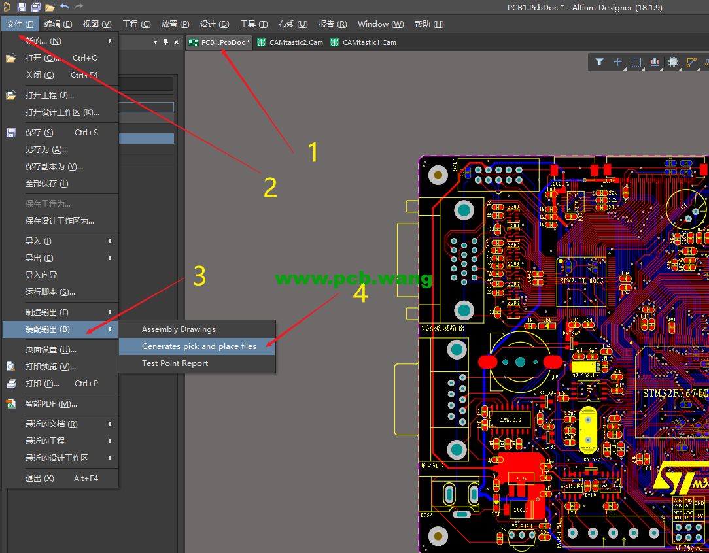Image resolution: width=709 pixels, height=553 pixels.
Task: Expand the 导入 (I) submenu
Action: pos(60,241)
